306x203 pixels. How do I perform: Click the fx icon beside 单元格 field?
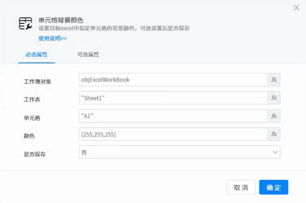274,116
